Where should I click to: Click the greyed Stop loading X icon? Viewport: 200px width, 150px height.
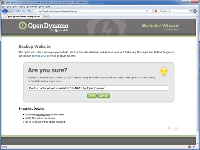pos(23,11)
